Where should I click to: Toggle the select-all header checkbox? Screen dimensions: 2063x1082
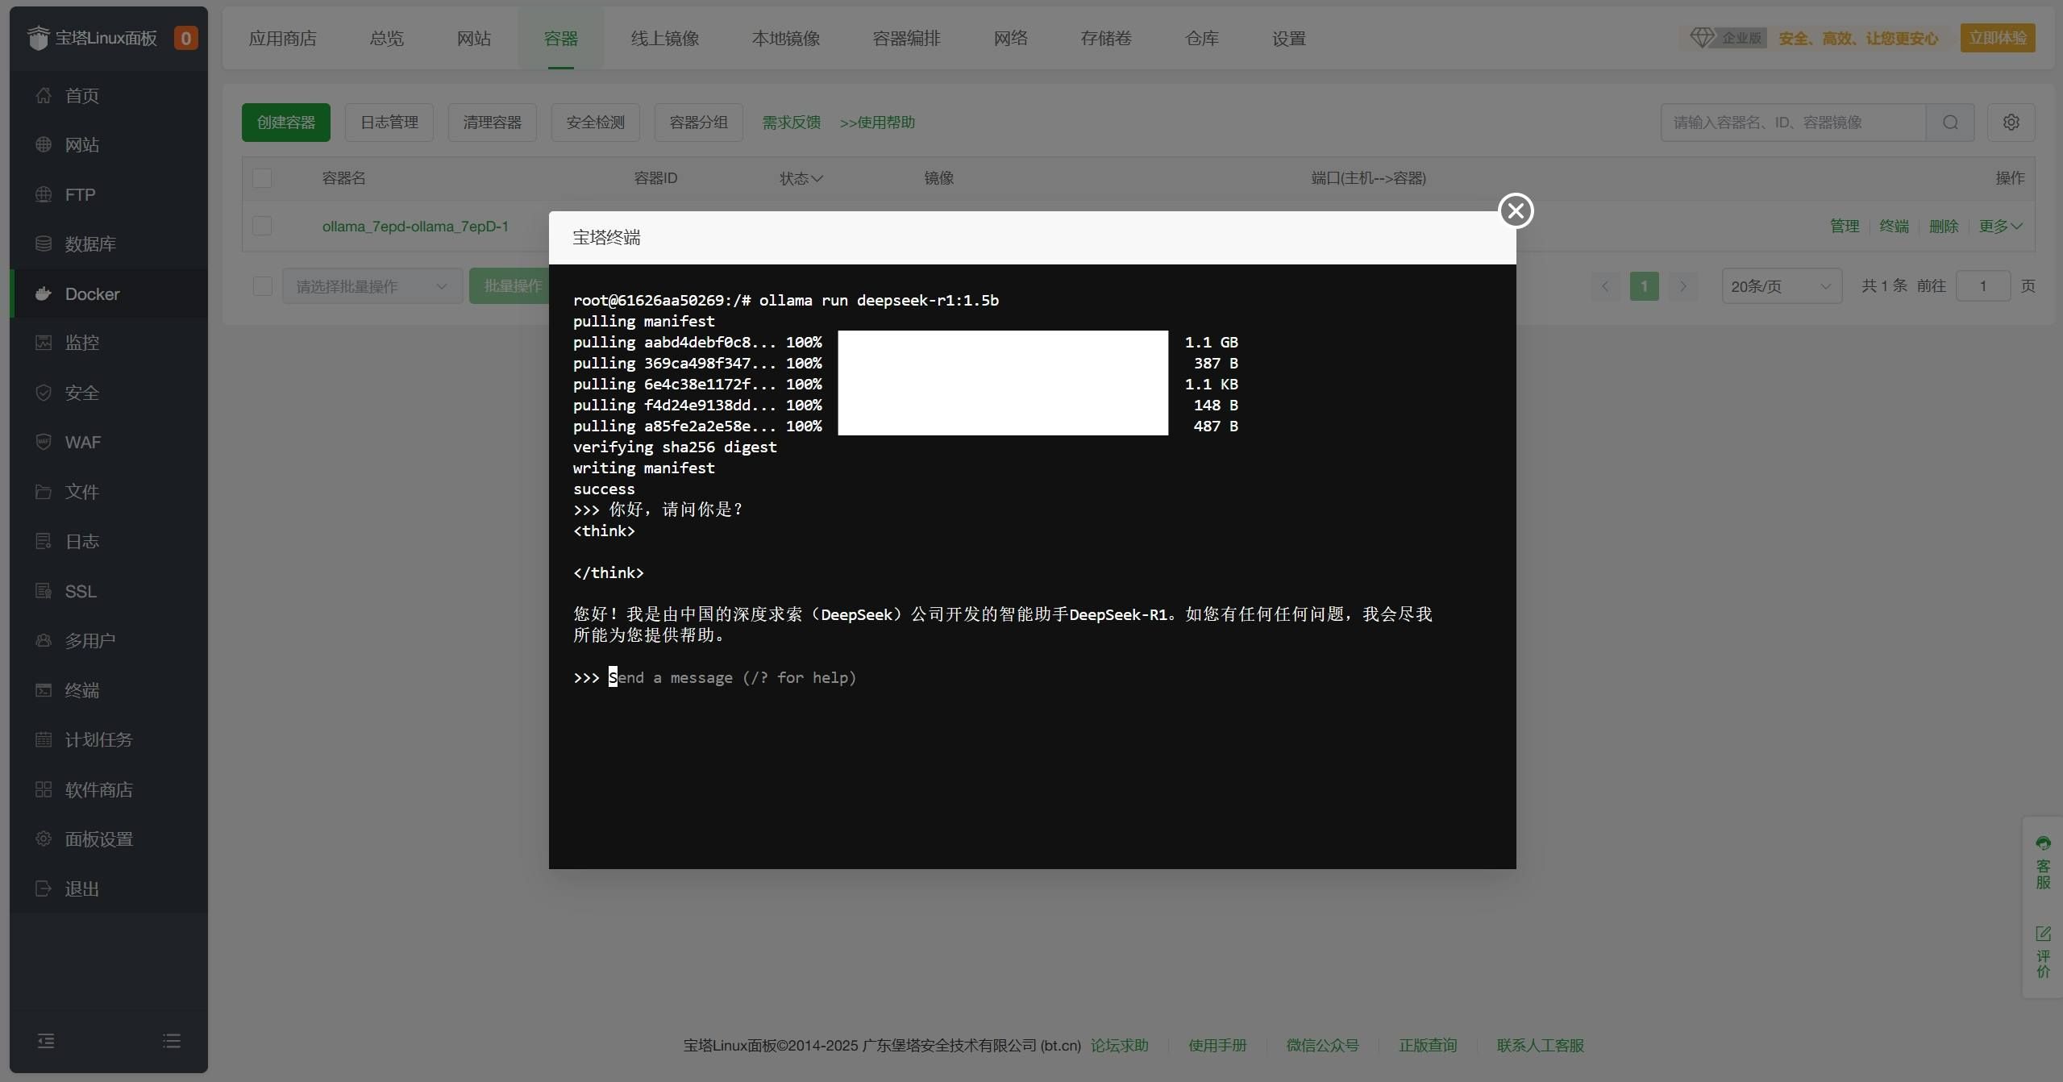tap(262, 178)
